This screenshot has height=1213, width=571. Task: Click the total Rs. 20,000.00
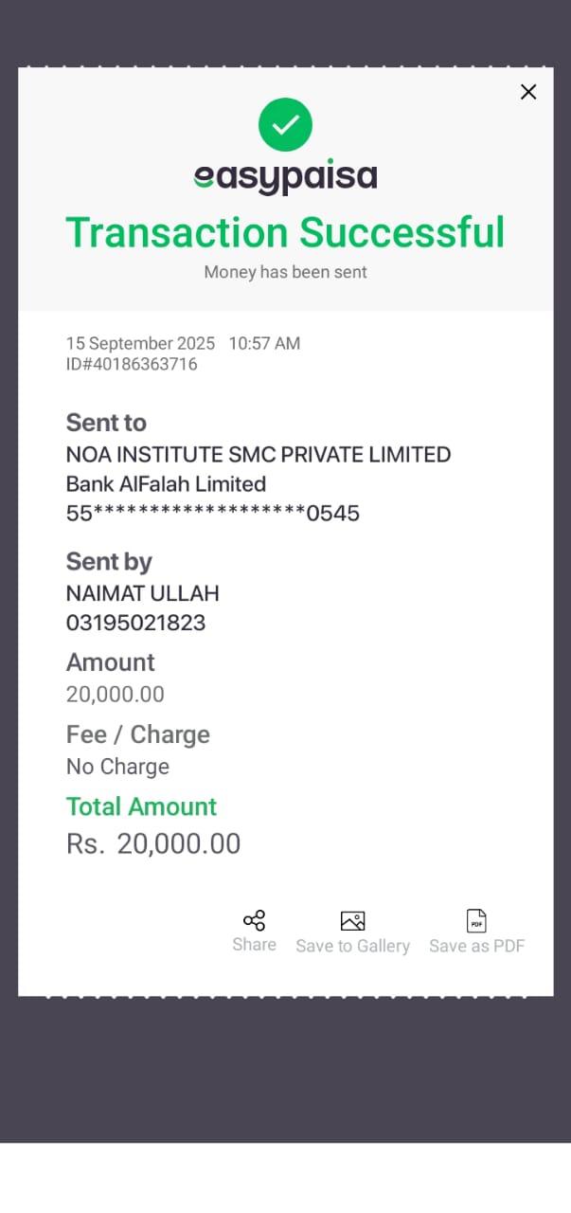click(153, 843)
